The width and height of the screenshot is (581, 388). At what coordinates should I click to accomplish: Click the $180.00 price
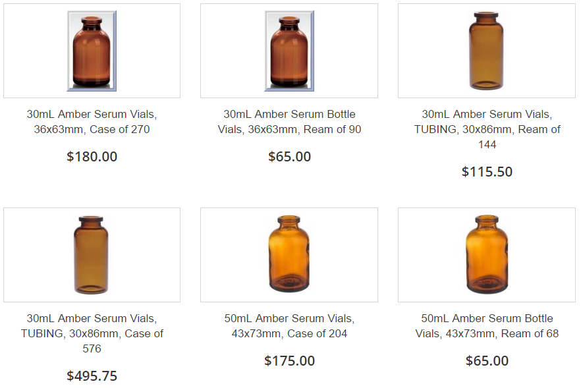pos(92,156)
